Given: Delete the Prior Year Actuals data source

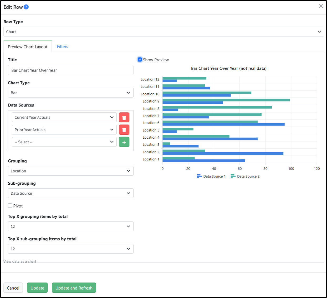Looking at the screenshot, I should 124,130.
